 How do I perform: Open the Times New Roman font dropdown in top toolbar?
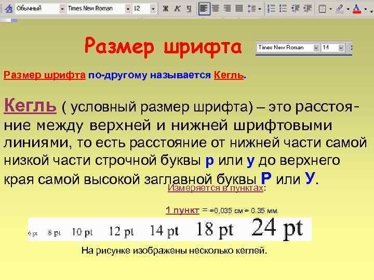[128, 9]
